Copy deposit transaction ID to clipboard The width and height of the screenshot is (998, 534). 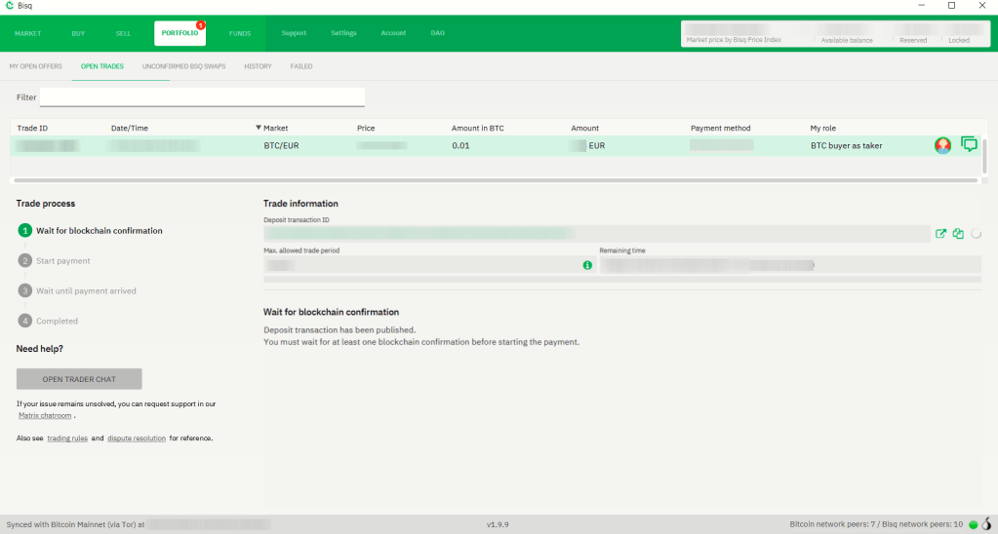pyautogui.click(x=958, y=234)
